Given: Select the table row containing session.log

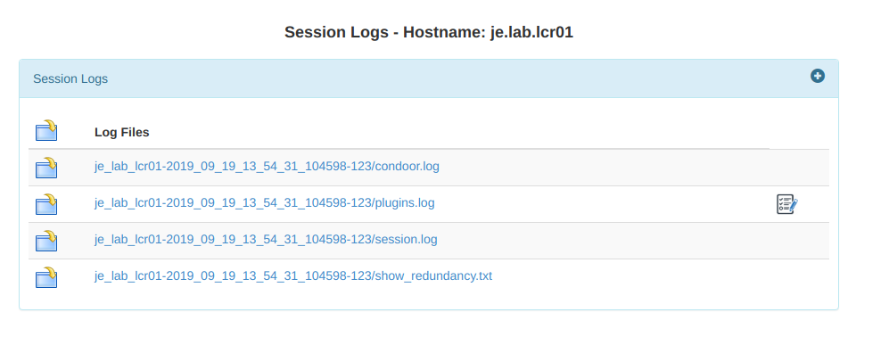Looking at the screenshot, I should pyautogui.click(x=429, y=240).
